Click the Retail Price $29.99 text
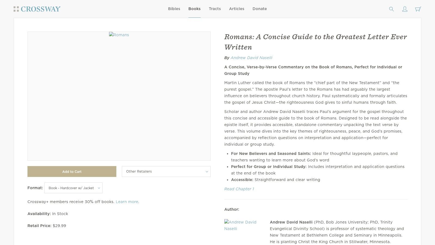Screen dimensions: 435x245 click(47, 226)
